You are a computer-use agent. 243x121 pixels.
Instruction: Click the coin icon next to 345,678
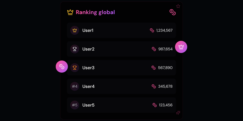click(154, 86)
